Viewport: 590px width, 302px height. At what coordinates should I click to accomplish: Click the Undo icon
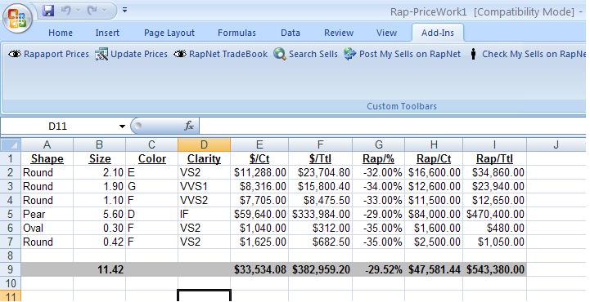tap(65, 11)
